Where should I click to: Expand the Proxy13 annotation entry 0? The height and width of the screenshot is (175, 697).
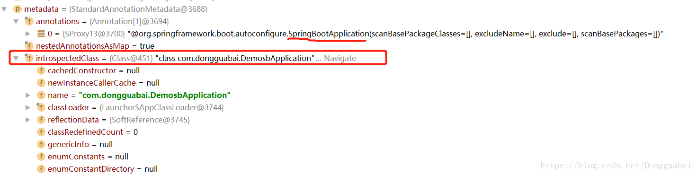coord(28,34)
